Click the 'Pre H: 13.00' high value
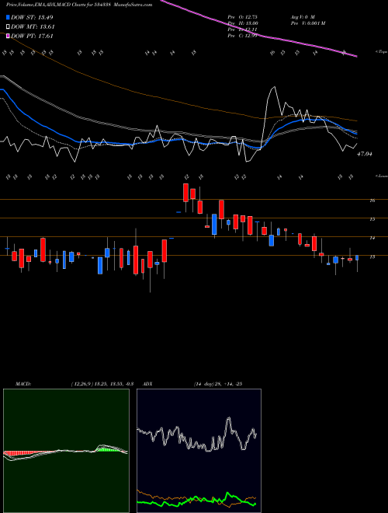The image size is (388, 513). tap(243, 23)
